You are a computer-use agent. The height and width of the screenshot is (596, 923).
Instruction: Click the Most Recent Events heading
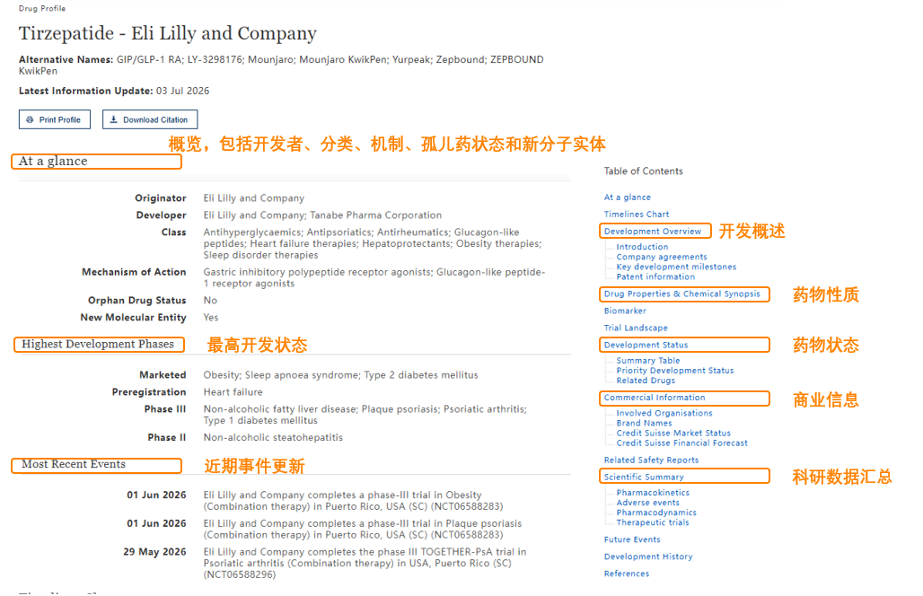tap(74, 464)
